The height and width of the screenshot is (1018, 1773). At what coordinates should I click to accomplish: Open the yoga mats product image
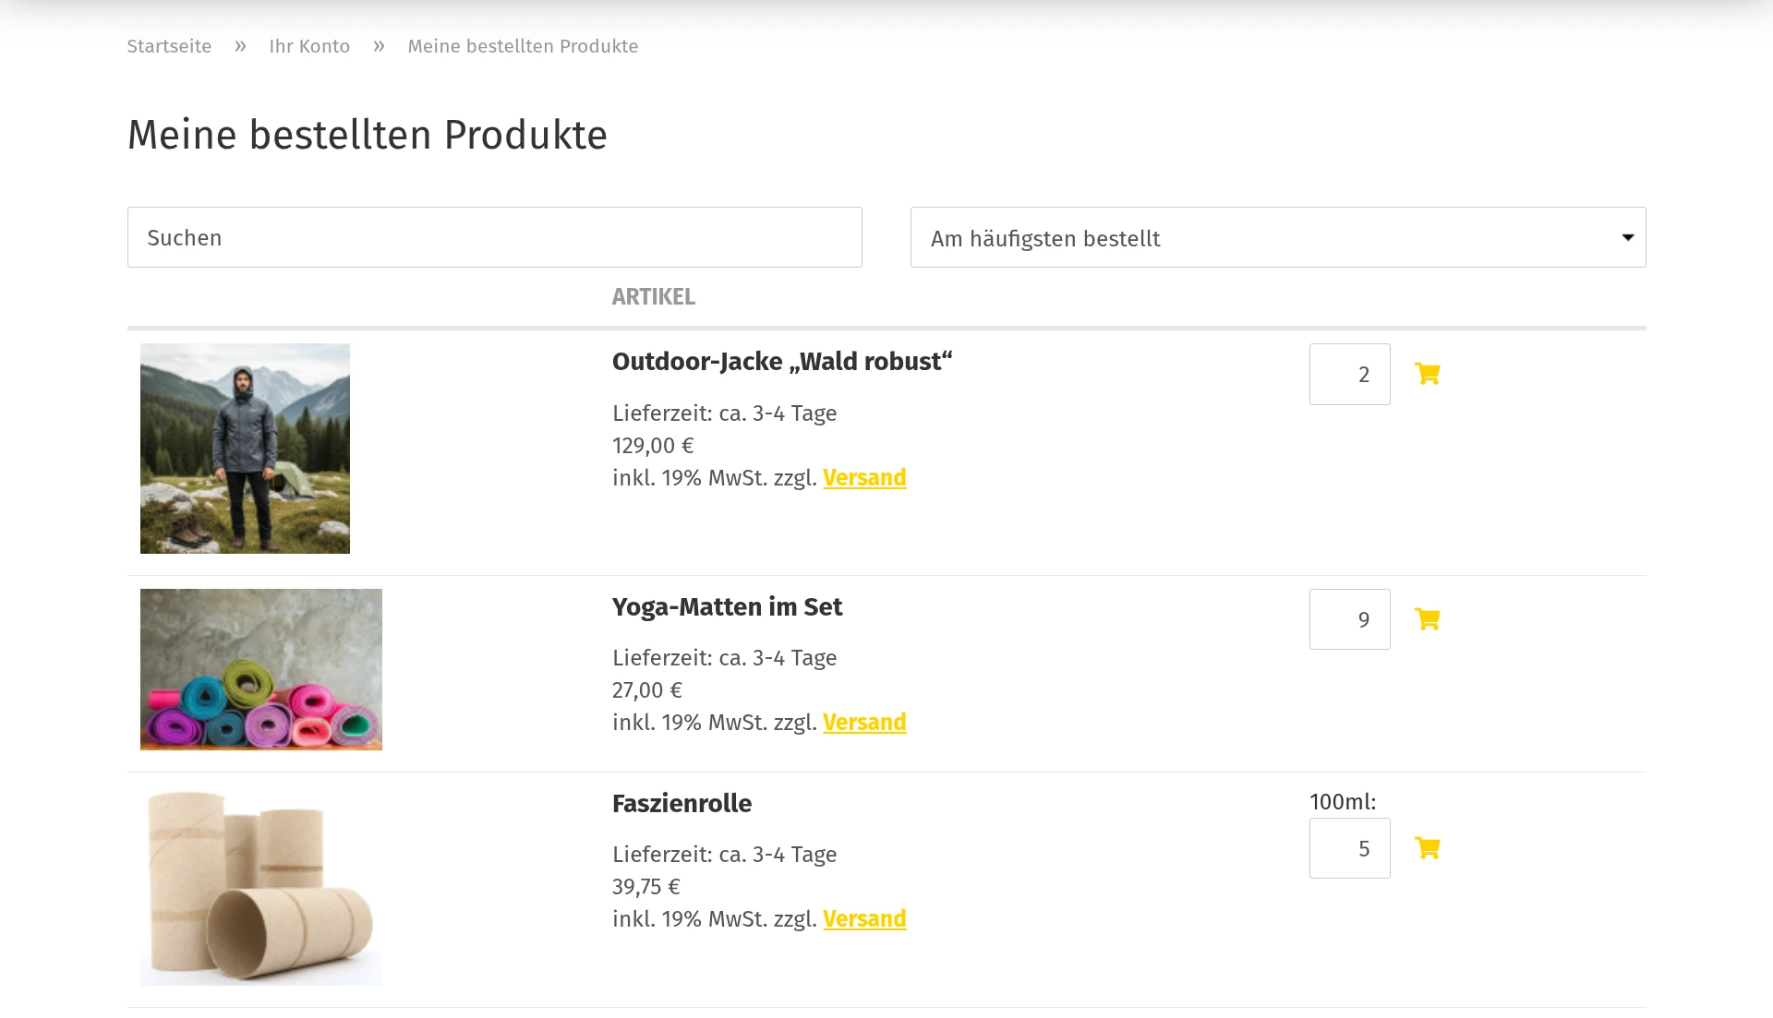pyautogui.click(x=261, y=669)
